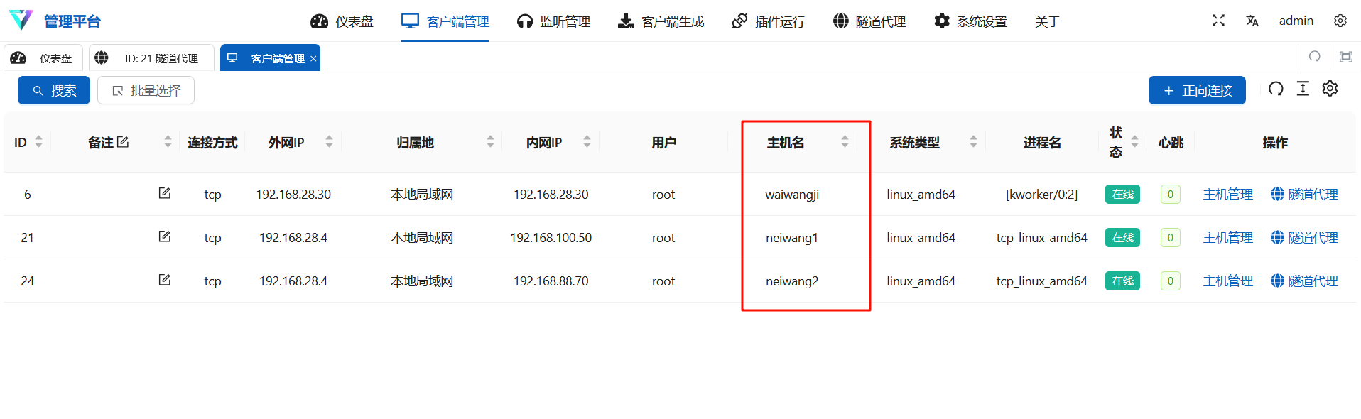
Task: Sort table by 系统类型 column
Action: [x=973, y=142]
